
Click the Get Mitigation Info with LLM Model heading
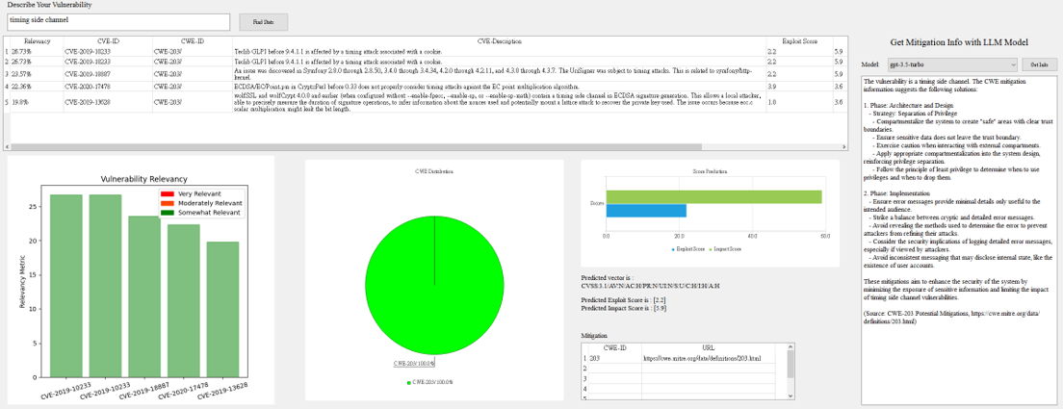(x=959, y=42)
